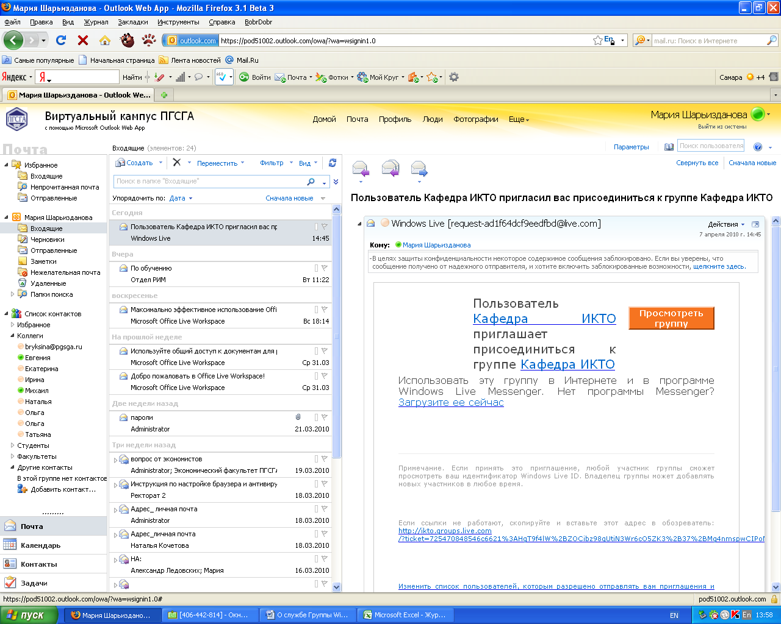Open the address book icon near user search
Viewport: 781px width, 624px height.
[669, 146]
